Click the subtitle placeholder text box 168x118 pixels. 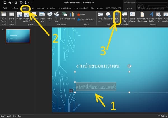click(x=96, y=87)
